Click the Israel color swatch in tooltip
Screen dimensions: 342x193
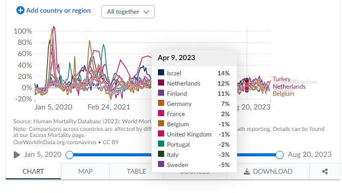click(161, 72)
